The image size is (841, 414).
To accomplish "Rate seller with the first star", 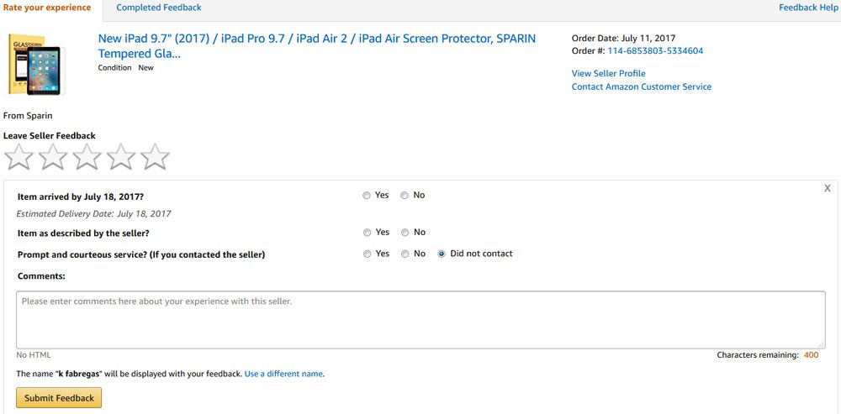I will (x=19, y=156).
